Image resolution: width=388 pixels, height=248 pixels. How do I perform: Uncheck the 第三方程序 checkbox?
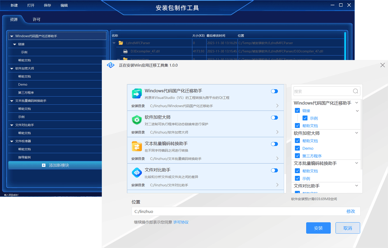(x=297, y=156)
